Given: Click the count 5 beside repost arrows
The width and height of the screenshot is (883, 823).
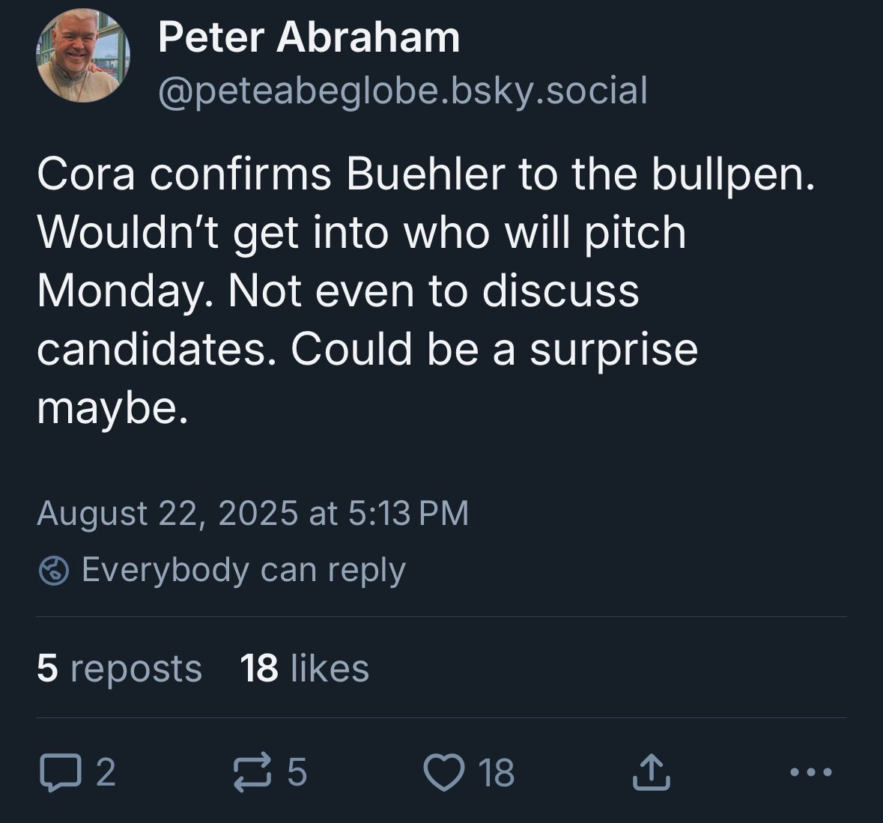Looking at the screenshot, I should (x=297, y=773).
